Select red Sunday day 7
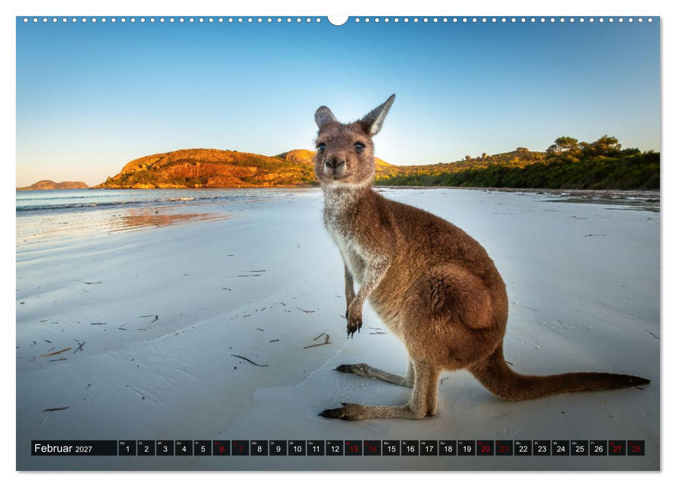Image resolution: width=676 pixels, height=487 pixels. [241, 448]
